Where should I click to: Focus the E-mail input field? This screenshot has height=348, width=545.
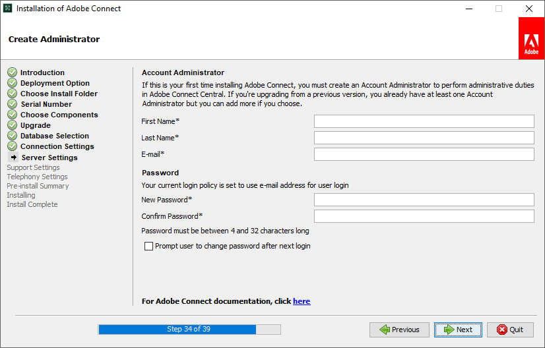point(424,154)
